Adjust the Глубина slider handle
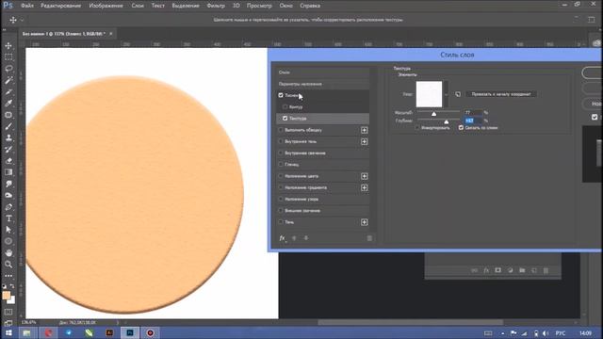This screenshot has height=339, width=603. tap(446, 121)
